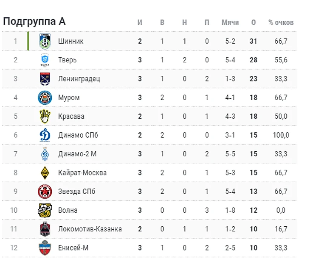
Task: Select the Тверь team name
Action: point(67,60)
